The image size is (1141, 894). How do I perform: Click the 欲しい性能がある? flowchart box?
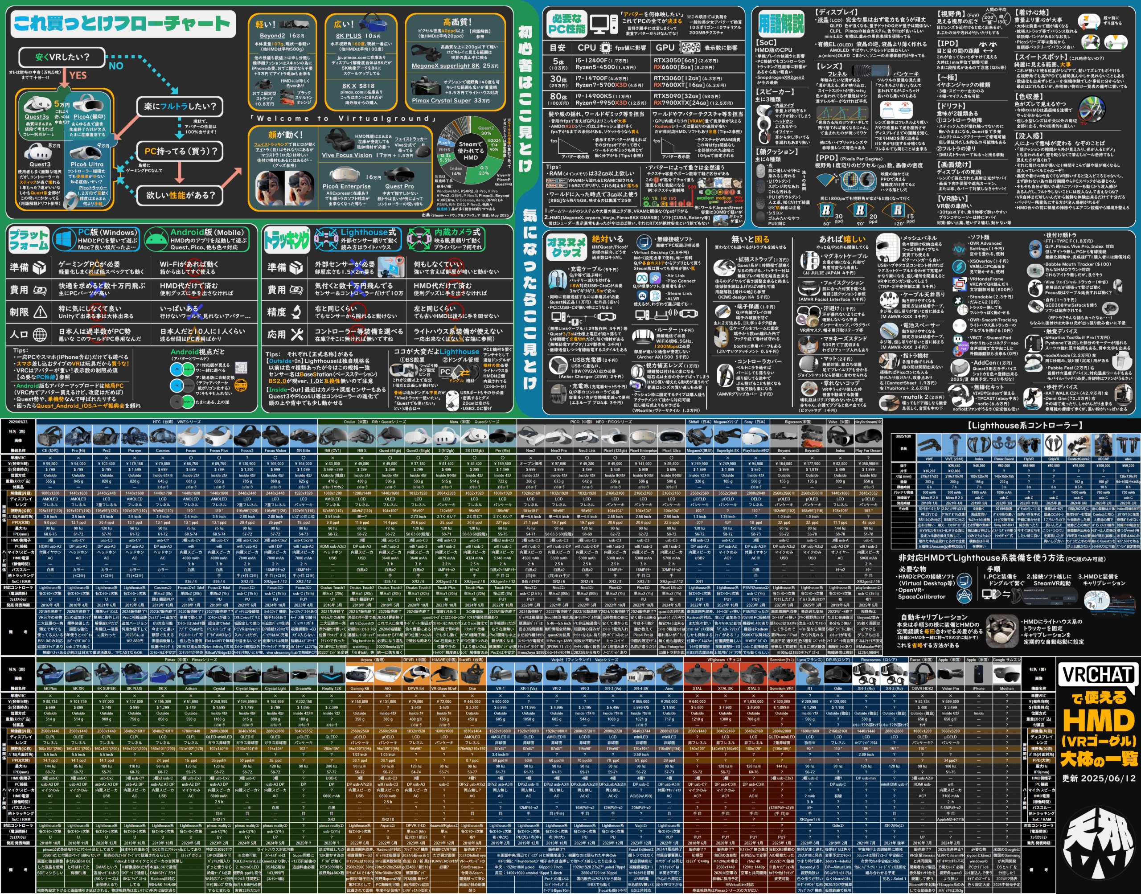(x=181, y=195)
